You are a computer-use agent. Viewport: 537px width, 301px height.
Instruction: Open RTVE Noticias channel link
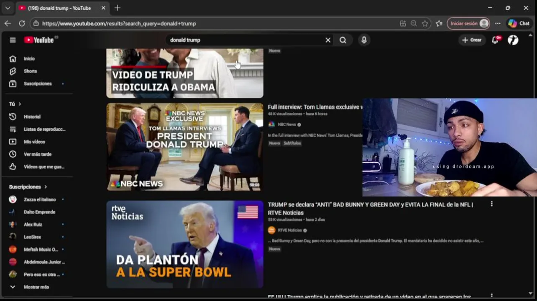290,230
